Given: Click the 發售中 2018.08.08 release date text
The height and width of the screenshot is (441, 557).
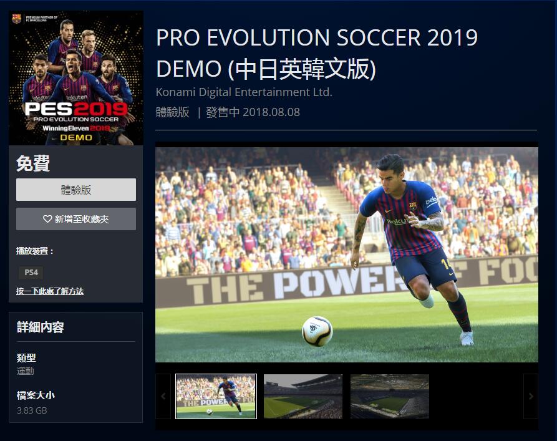Looking at the screenshot, I should (x=253, y=112).
